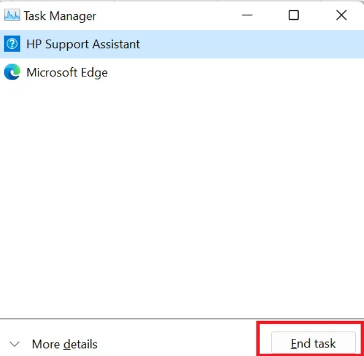The height and width of the screenshot is (356, 364).
Task: Minimize the Task Manager window
Action: coord(247,16)
